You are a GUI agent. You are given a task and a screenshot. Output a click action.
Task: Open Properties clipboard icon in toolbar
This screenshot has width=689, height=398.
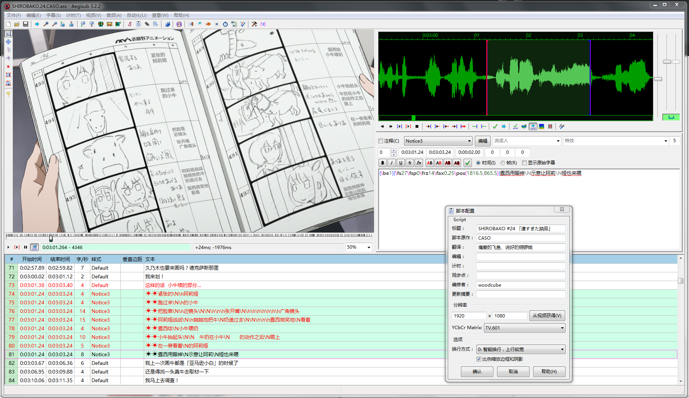pyautogui.click(x=138, y=24)
